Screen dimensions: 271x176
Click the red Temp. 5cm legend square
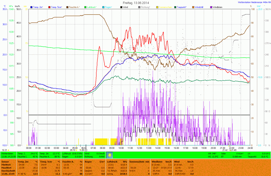(x=49, y=7)
